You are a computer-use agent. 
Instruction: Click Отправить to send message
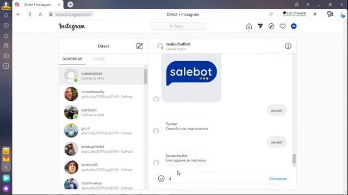click(278, 178)
